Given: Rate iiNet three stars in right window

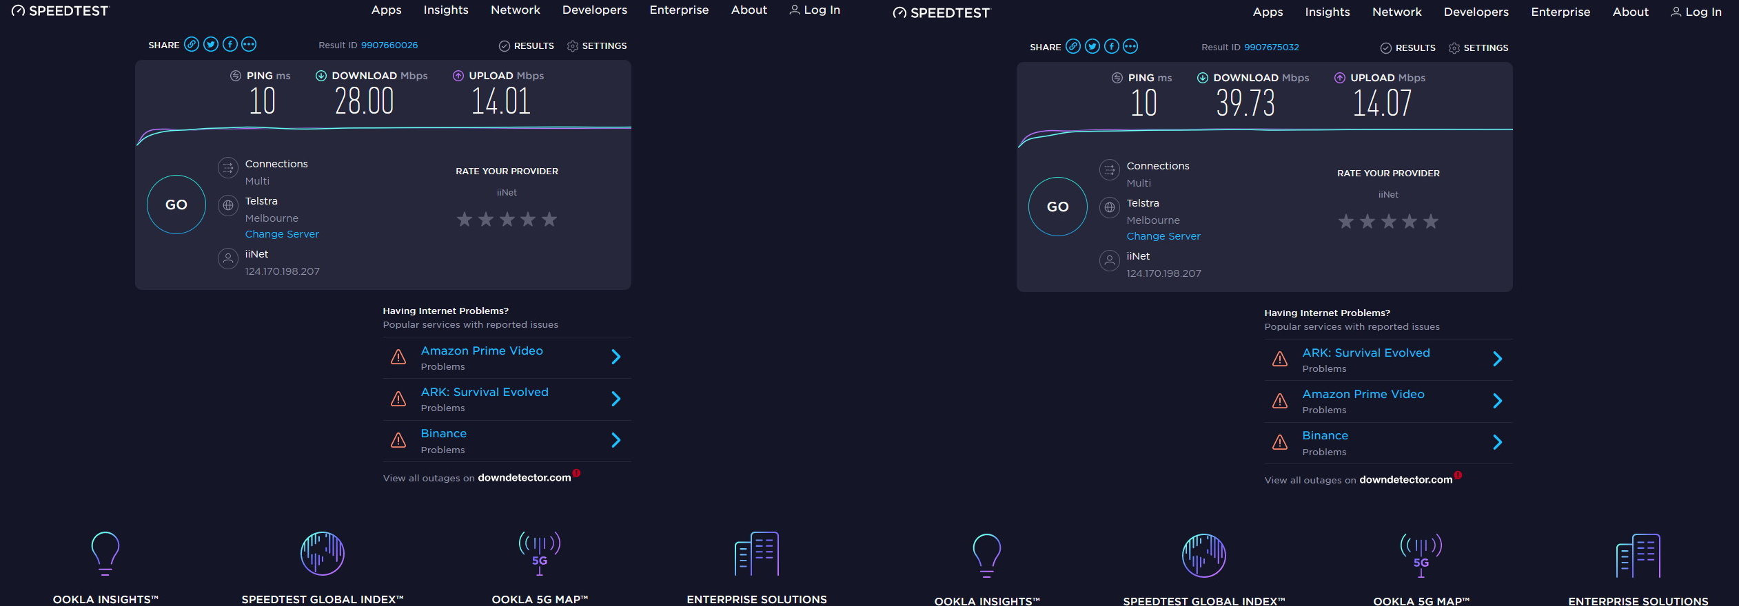Looking at the screenshot, I should [x=1389, y=221].
